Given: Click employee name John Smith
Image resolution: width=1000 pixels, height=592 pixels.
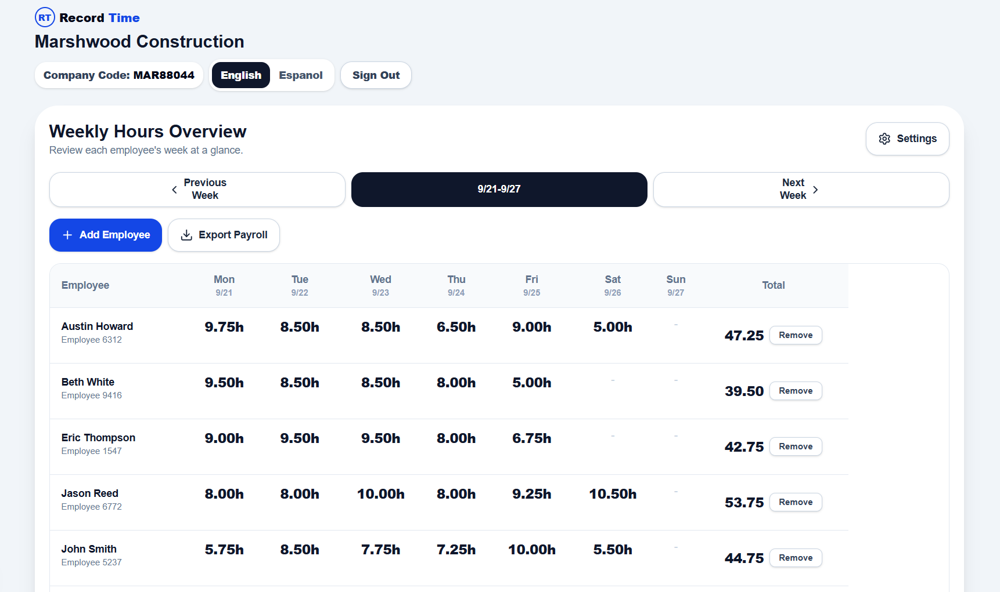Looking at the screenshot, I should pos(89,549).
